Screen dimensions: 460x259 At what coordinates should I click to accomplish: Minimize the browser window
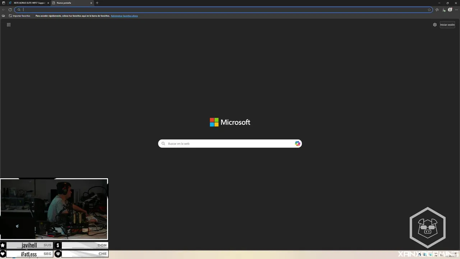coord(439,3)
